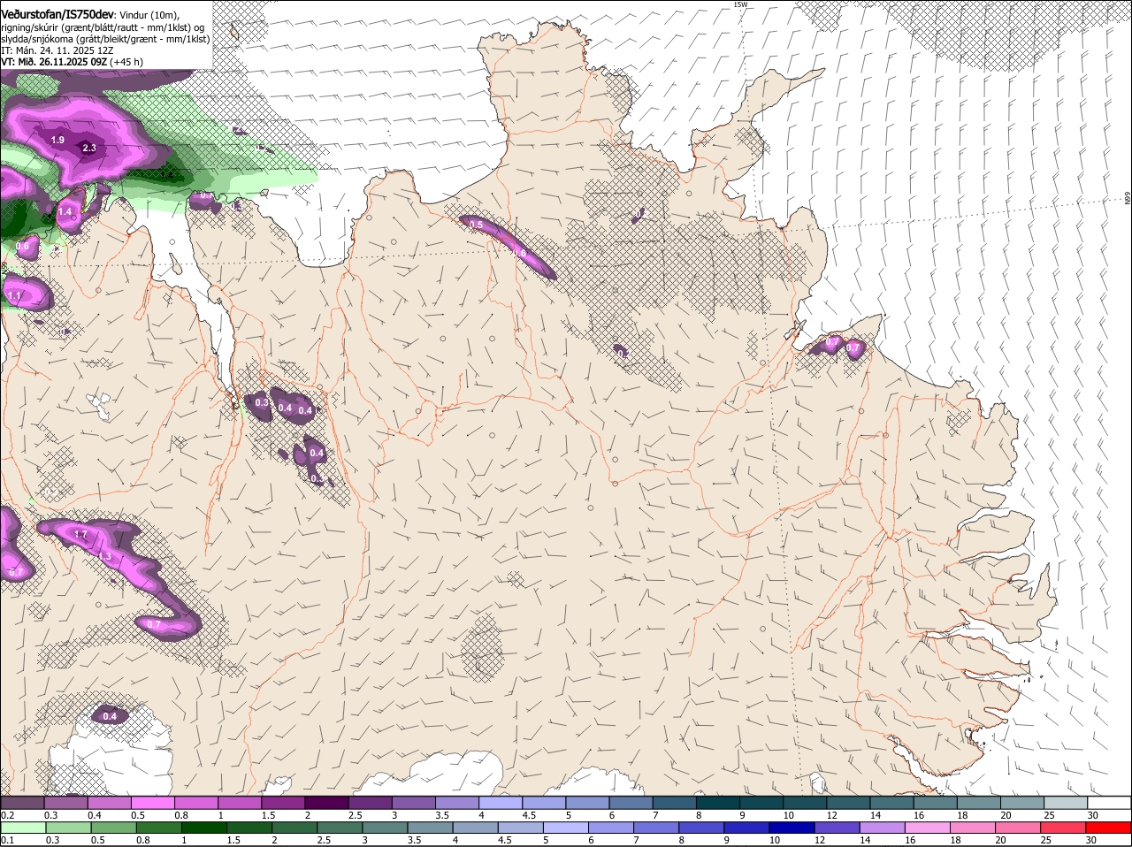Pick lower legend red swatch above 30
This screenshot has width=1132, height=847.
tap(1110, 828)
